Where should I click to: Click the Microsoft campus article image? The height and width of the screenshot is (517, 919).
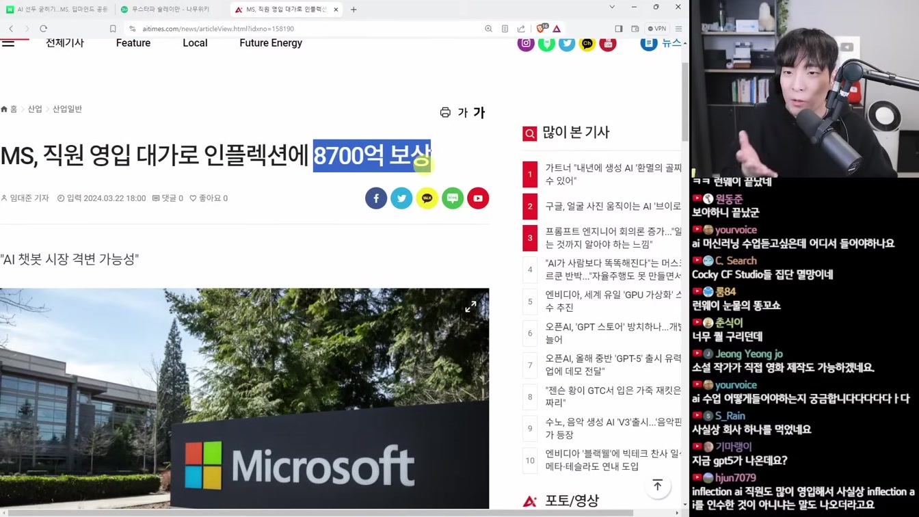point(244,399)
